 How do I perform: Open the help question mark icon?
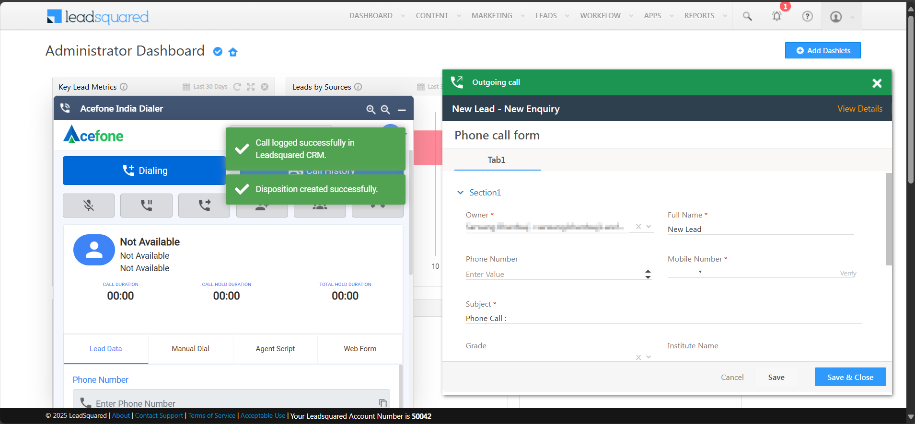[x=807, y=16]
